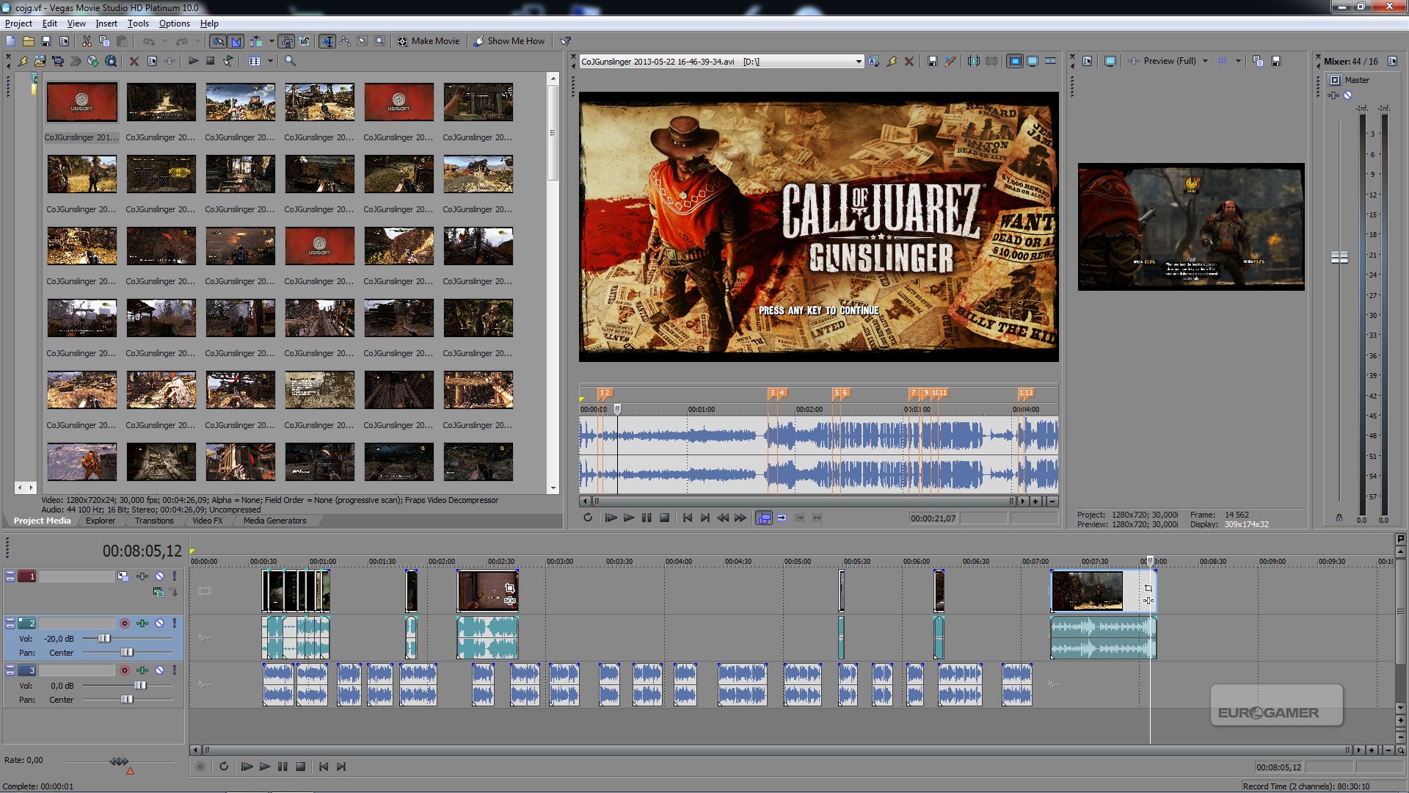Click the Capture Video camera icon
This screenshot has height=793, width=1409.
58,61
